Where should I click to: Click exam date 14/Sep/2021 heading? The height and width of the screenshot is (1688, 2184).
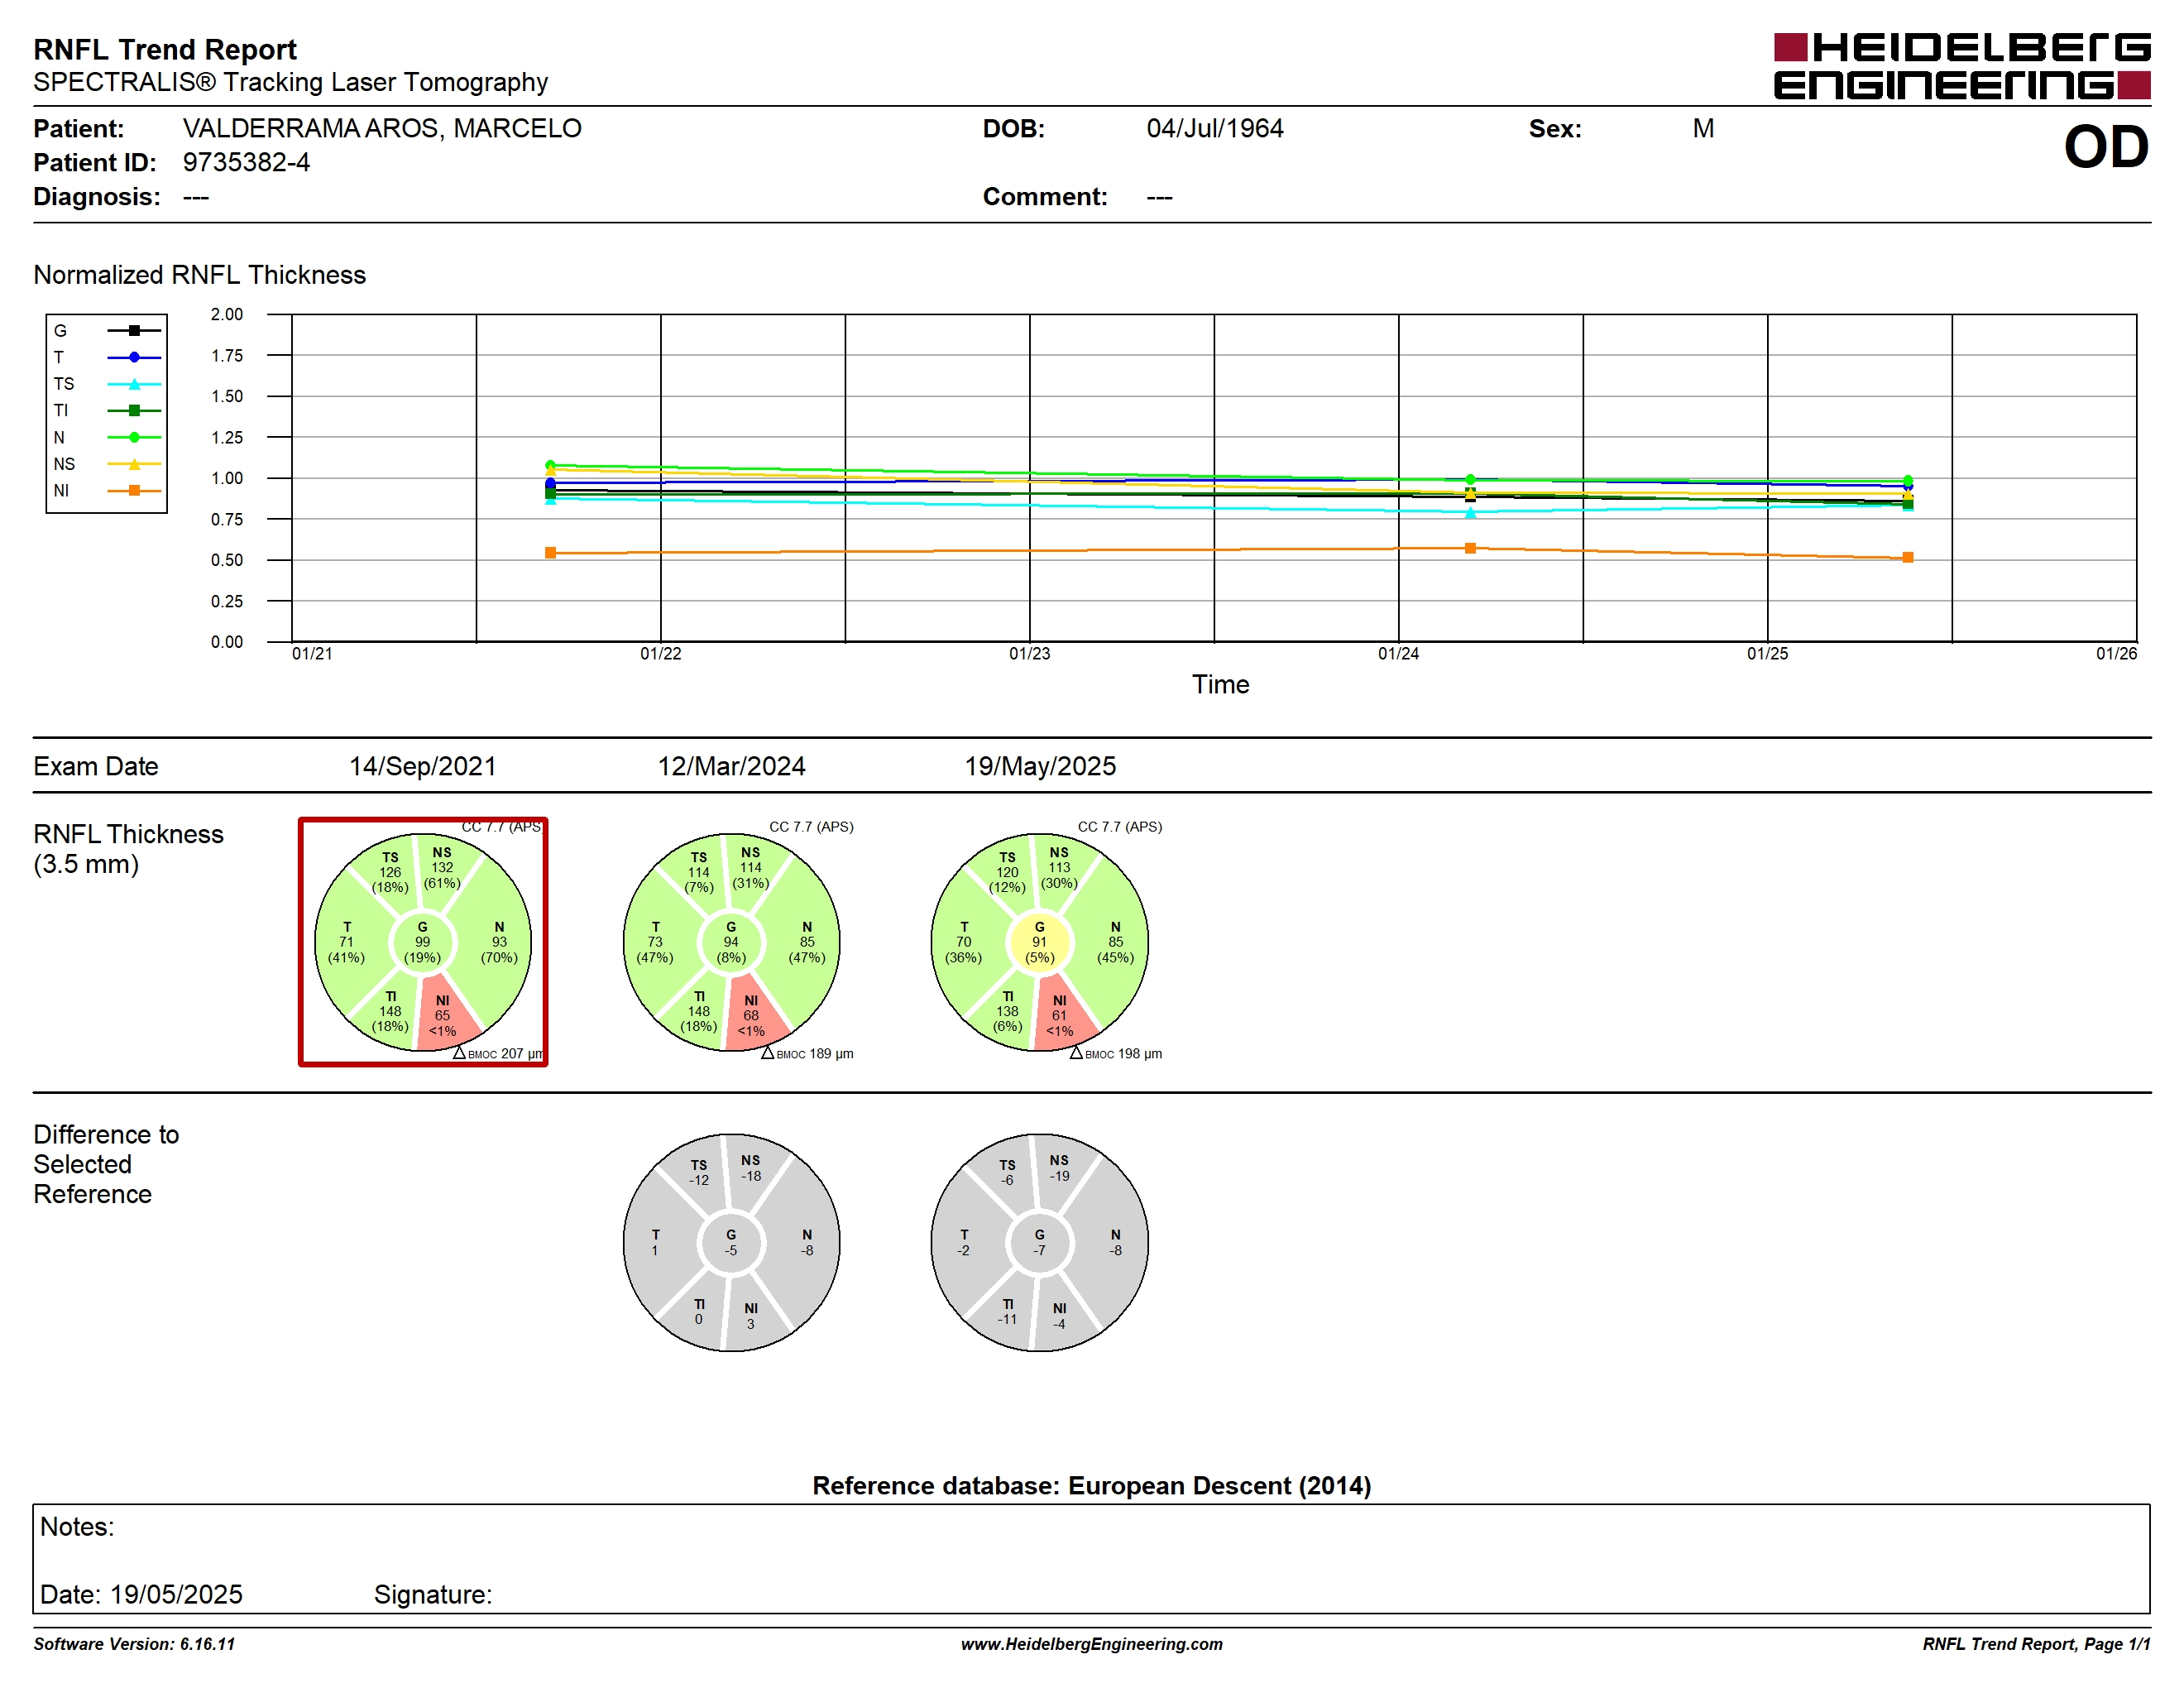point(423,766)
